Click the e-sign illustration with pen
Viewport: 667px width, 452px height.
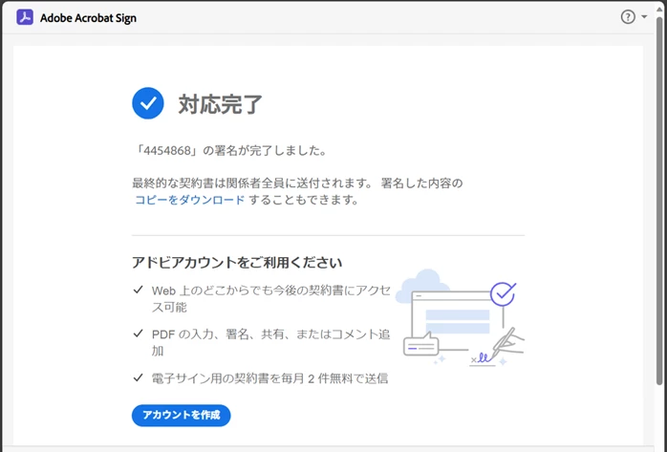(461, 317)
